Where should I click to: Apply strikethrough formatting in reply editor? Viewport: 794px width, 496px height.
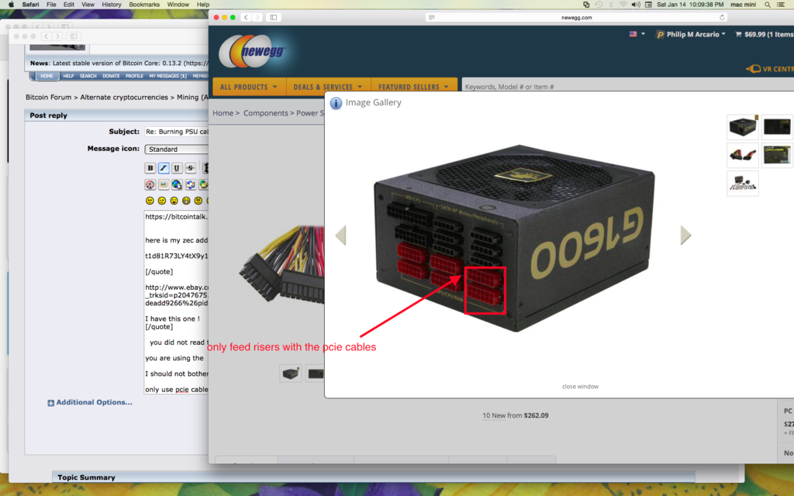[191, 168]
